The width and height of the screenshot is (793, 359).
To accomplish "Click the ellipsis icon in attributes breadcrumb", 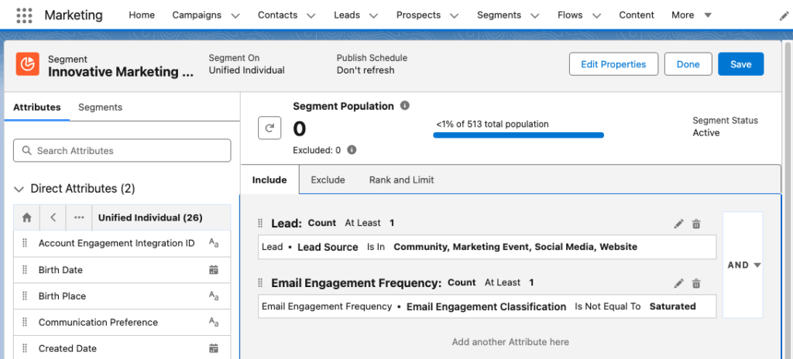I will [79, 217].
